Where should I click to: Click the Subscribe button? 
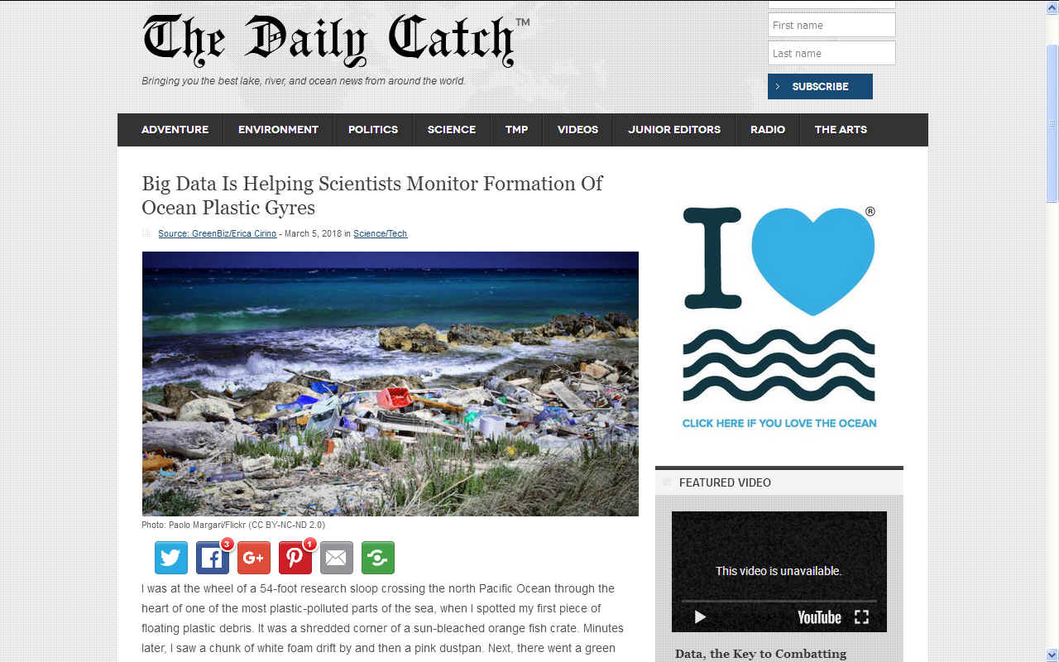pyautogui.click(x=820, y=86)
